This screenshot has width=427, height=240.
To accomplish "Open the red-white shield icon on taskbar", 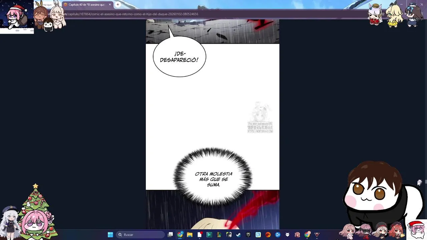I will (317, 235).
